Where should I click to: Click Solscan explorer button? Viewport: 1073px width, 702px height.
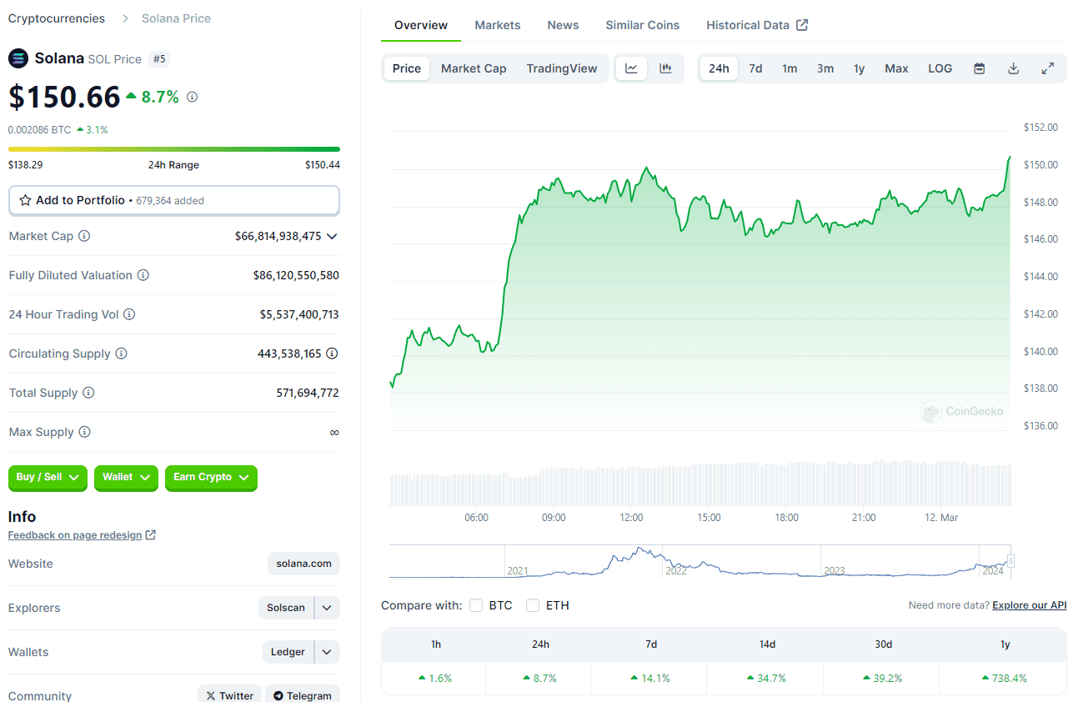tap(286, 608)
